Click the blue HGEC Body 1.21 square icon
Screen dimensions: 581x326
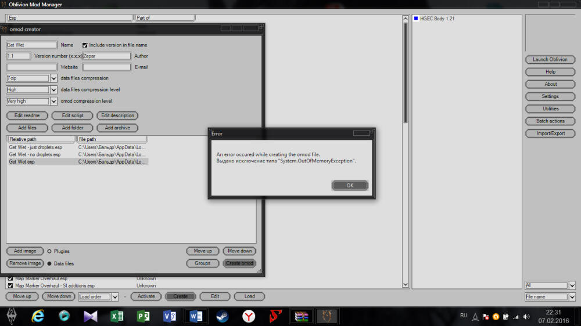click(416, 18)
